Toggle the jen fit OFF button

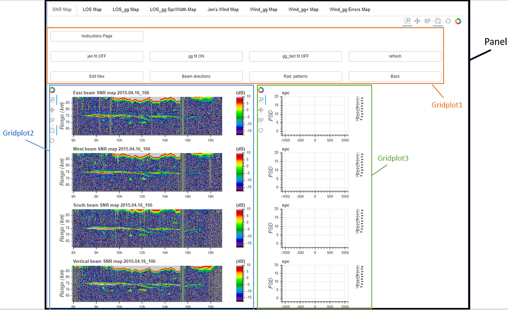(97, 56)
